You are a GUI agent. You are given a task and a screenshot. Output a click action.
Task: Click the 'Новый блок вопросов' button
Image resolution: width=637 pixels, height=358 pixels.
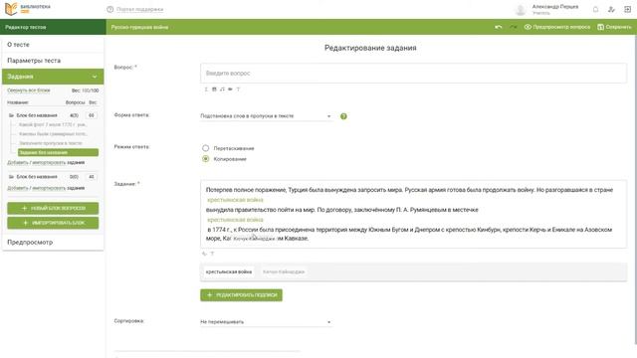(53, 208)
